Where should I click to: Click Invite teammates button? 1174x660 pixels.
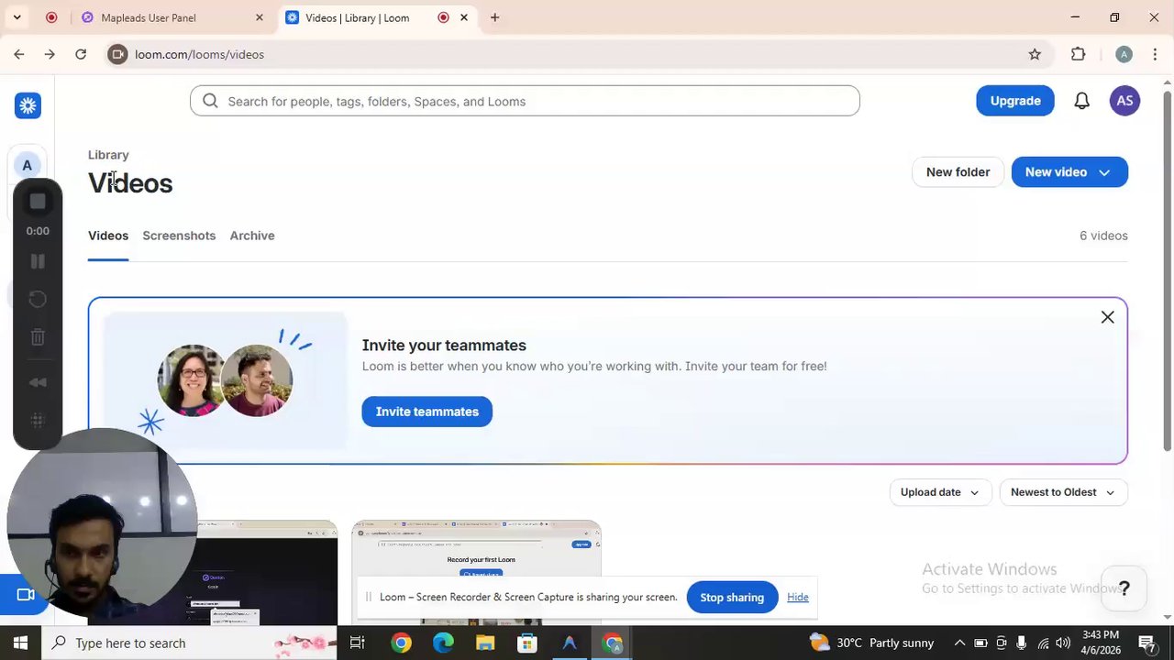[x=426, y=412]
